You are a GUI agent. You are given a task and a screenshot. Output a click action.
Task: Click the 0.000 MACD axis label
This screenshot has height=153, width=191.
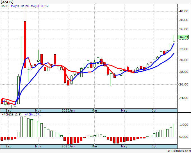click(x=184, y=137)
